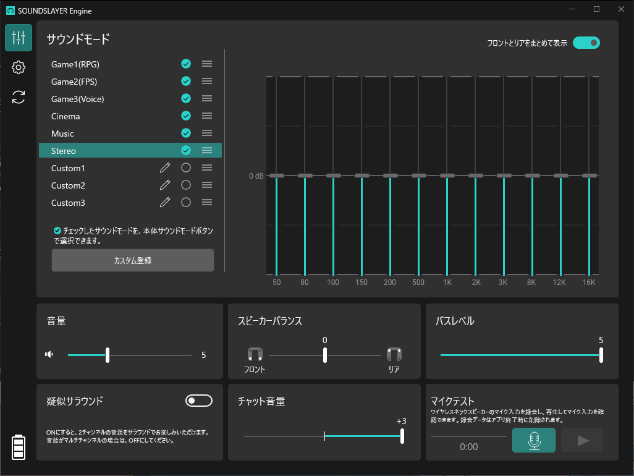634x476 pixels.
Task: Click the 1K equalizer band handle
Action: click(x=447, y=176)
